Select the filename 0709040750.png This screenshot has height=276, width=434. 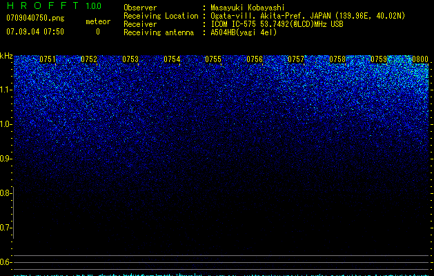[35, 18]
